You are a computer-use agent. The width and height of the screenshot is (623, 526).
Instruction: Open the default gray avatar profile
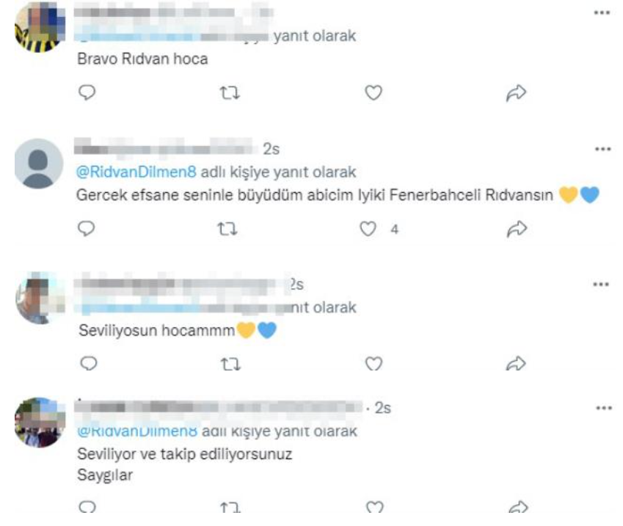coord(39,164)
